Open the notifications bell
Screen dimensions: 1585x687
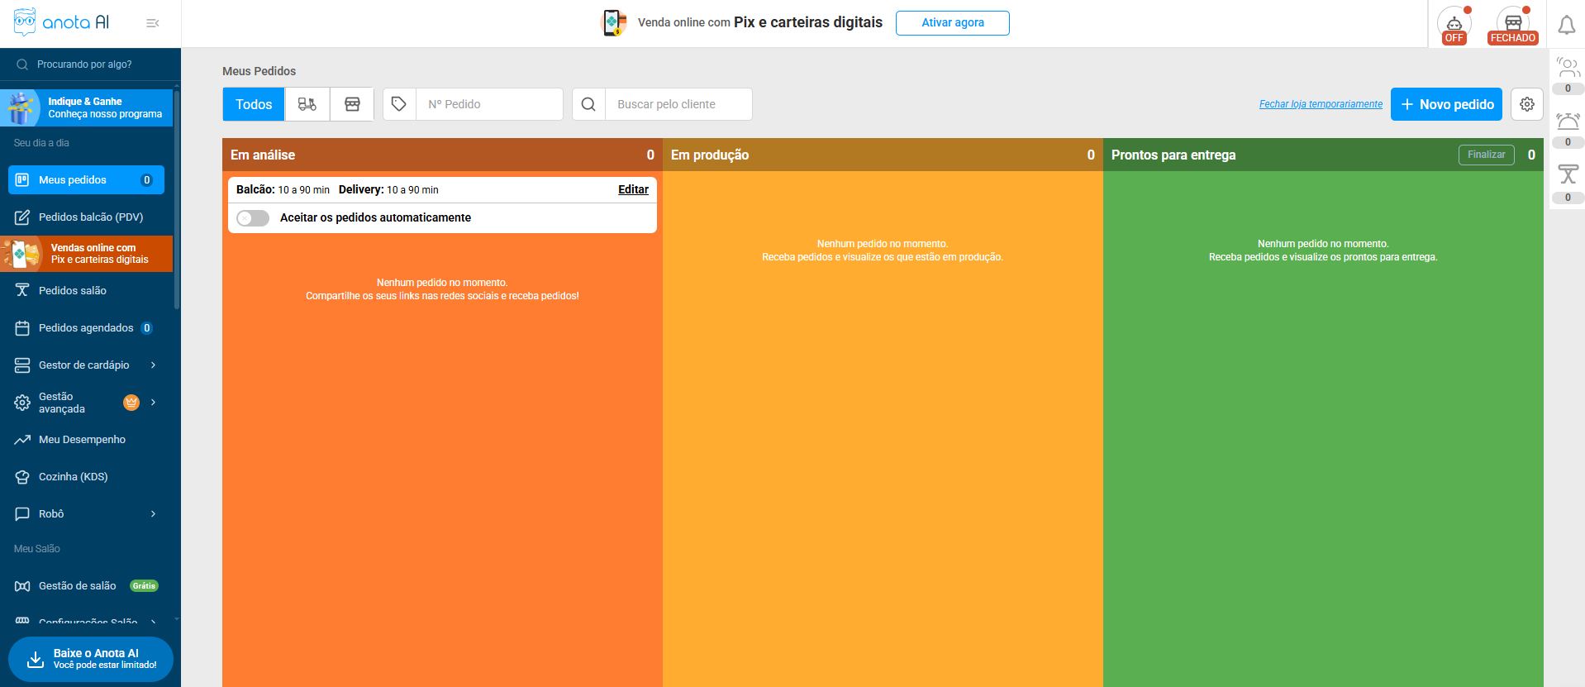click(1566, 25)
